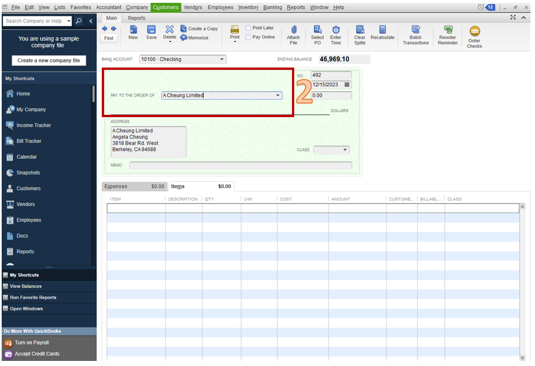535x366 pixels.
Task: Click the address text box
Action: click(149, 142)
